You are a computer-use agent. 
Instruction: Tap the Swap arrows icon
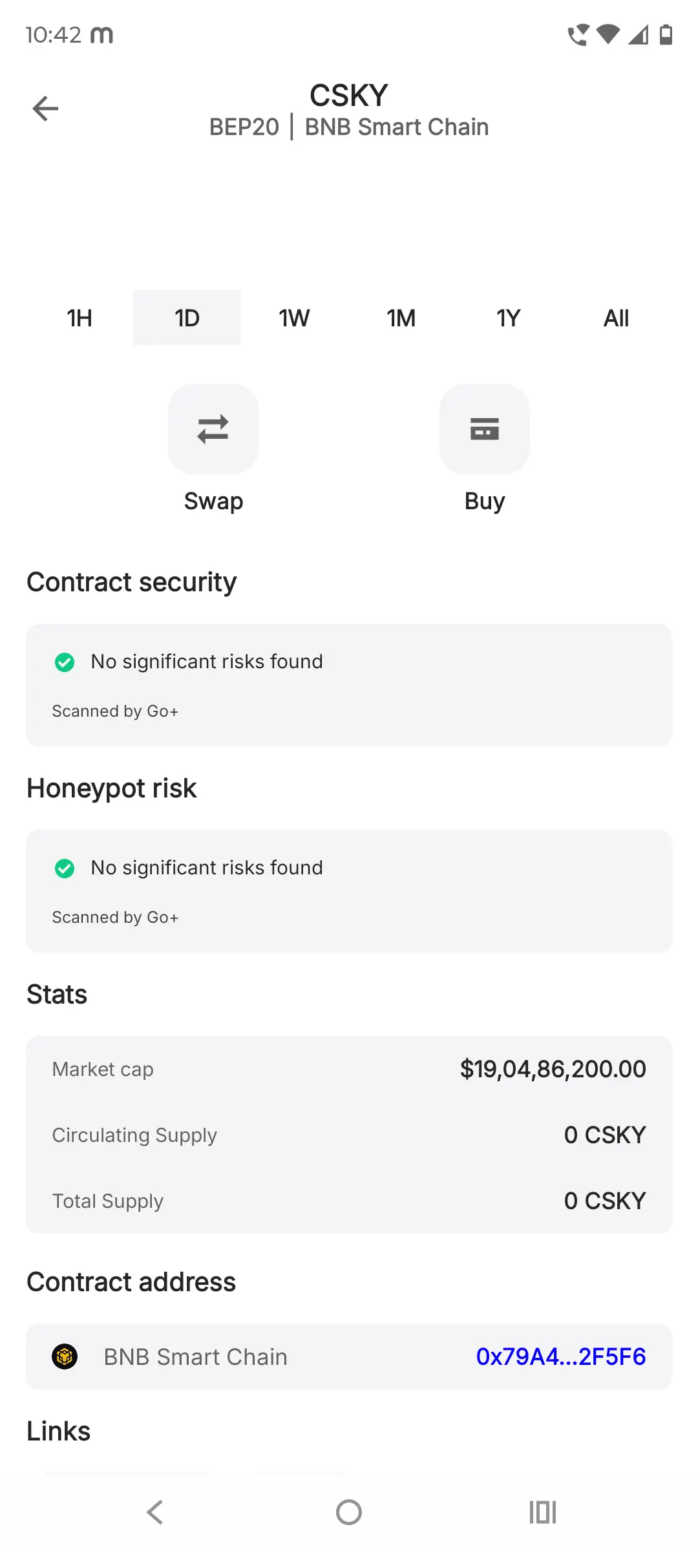pyautogui.click(x=213, y=429)
